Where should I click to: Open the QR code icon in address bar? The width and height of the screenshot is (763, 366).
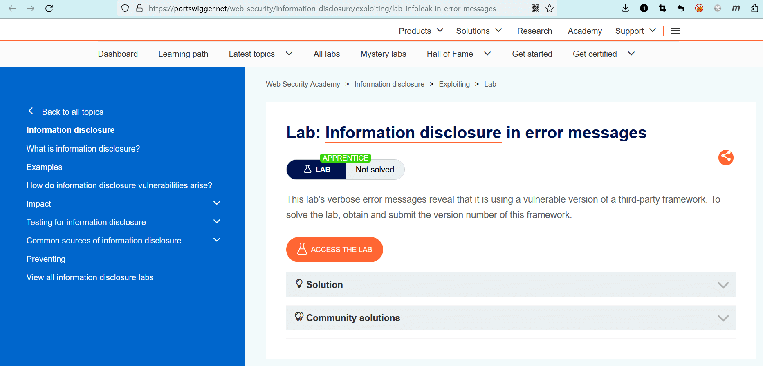pyautogui.click(x=535, y=9)
